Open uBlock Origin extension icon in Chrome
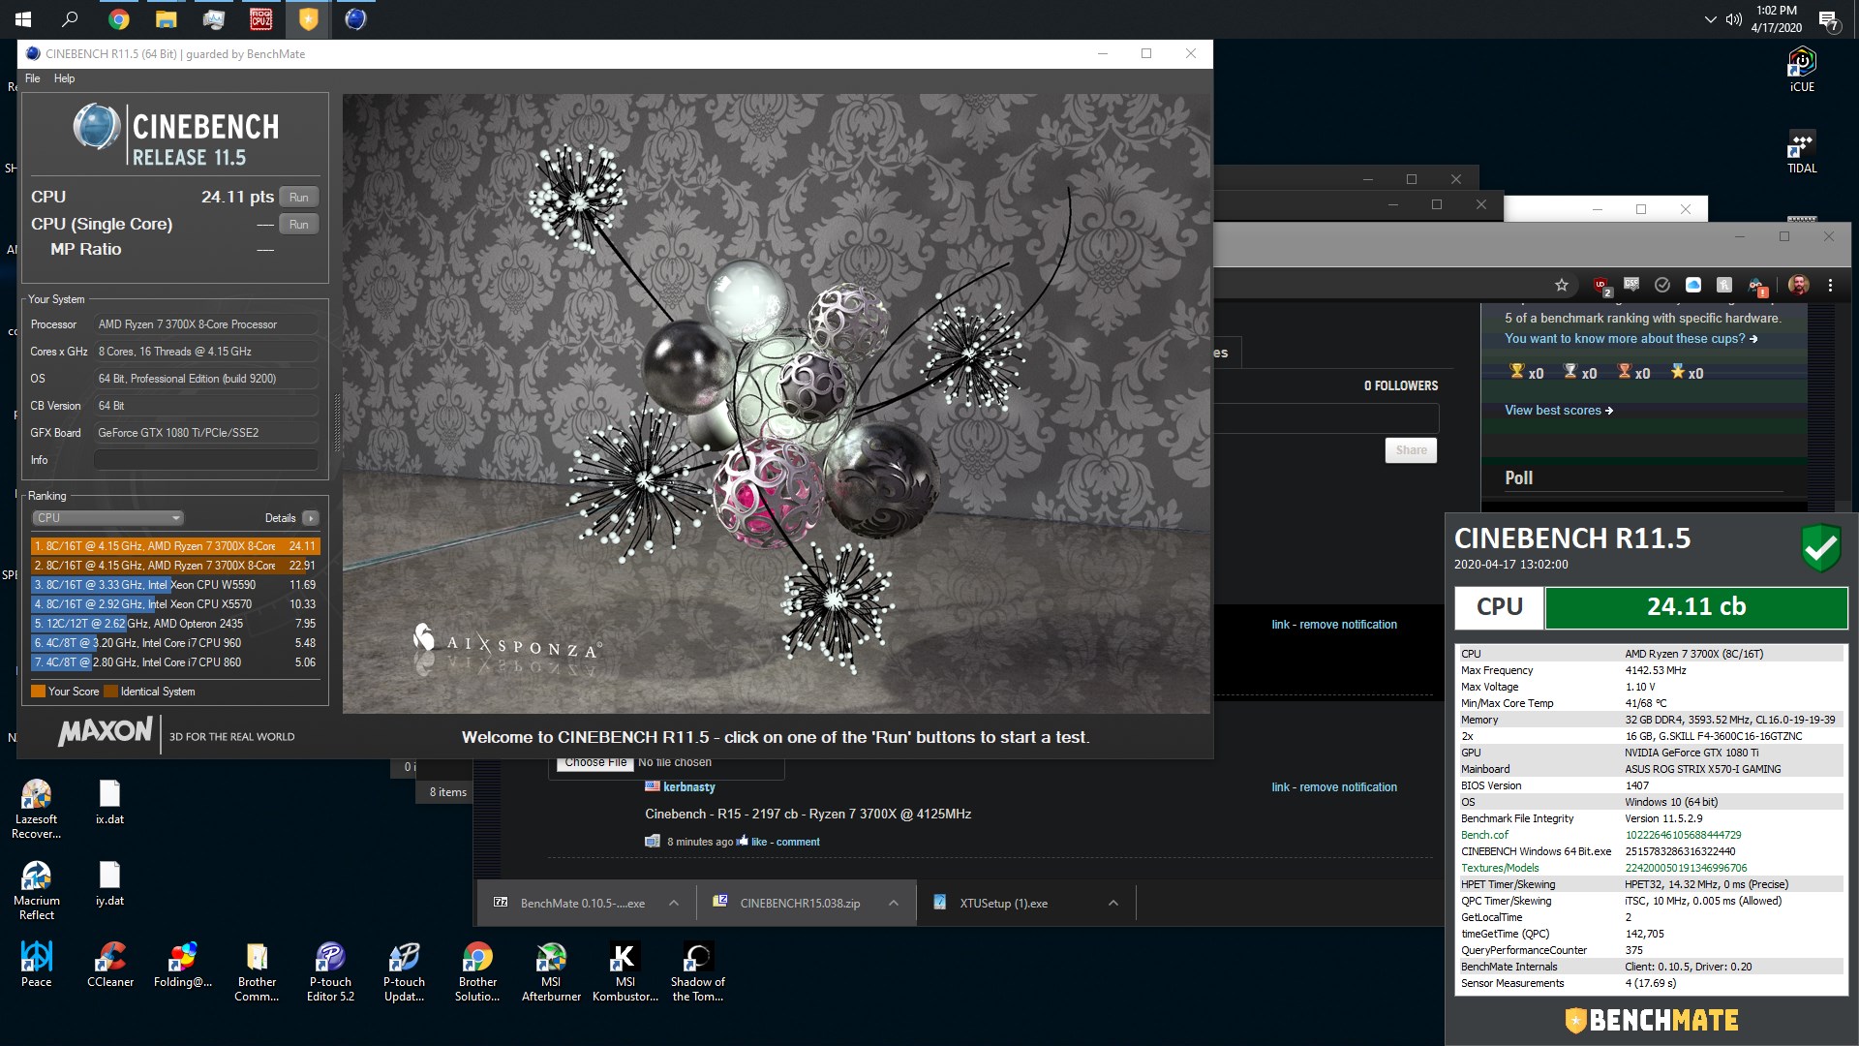Screen dimensions: 1859x1046 click(x=1601, y=286)
